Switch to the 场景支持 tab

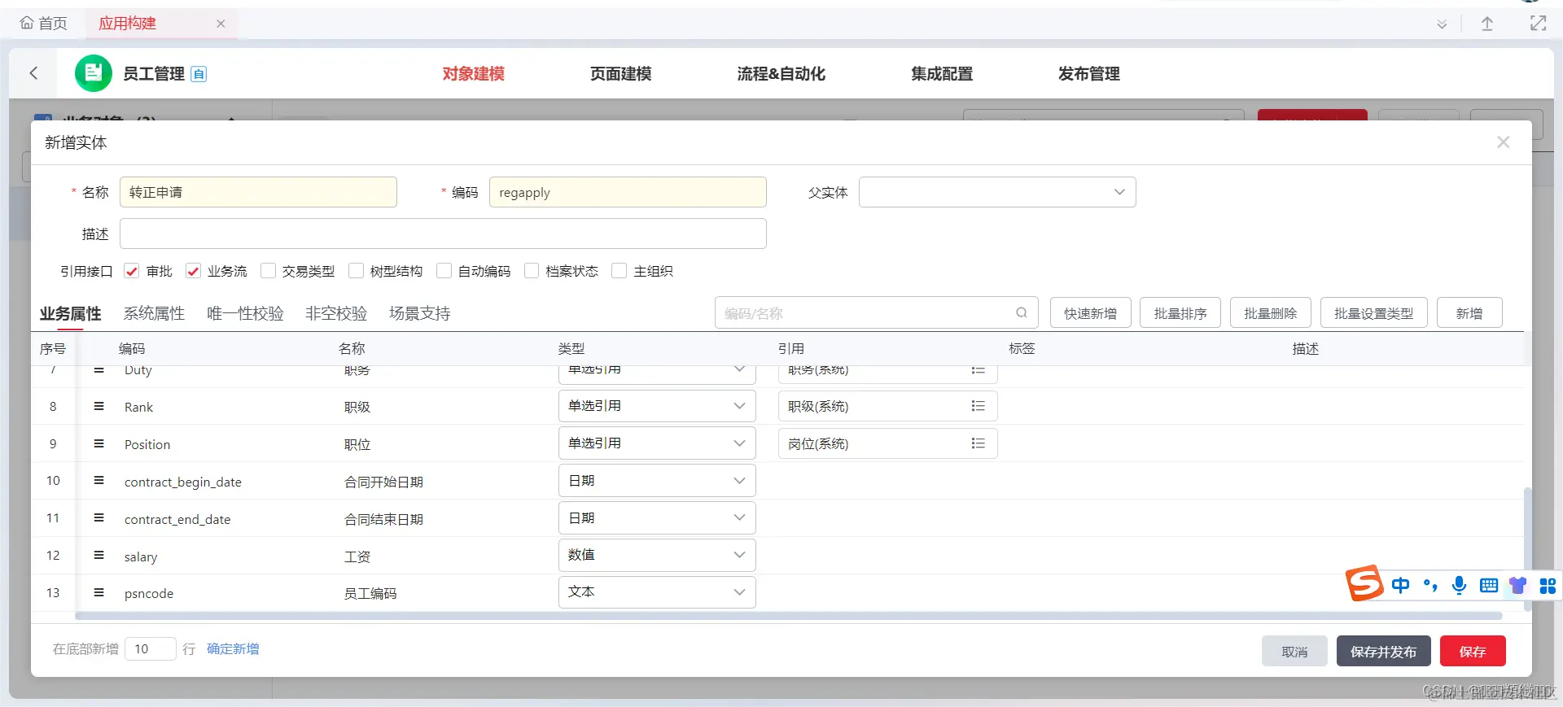(x=420, y=313)
